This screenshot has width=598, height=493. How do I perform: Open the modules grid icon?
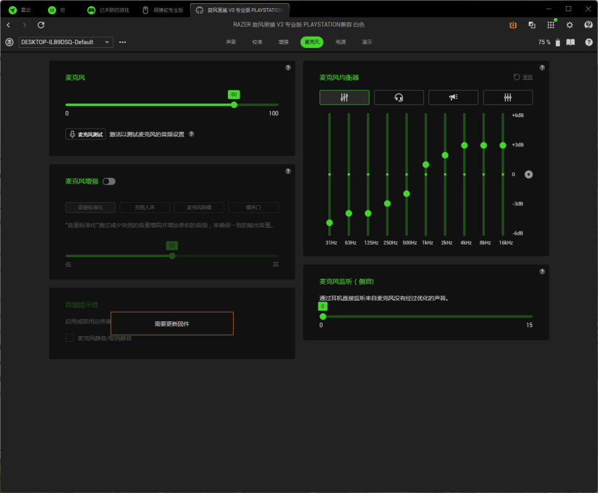point(551,25)
